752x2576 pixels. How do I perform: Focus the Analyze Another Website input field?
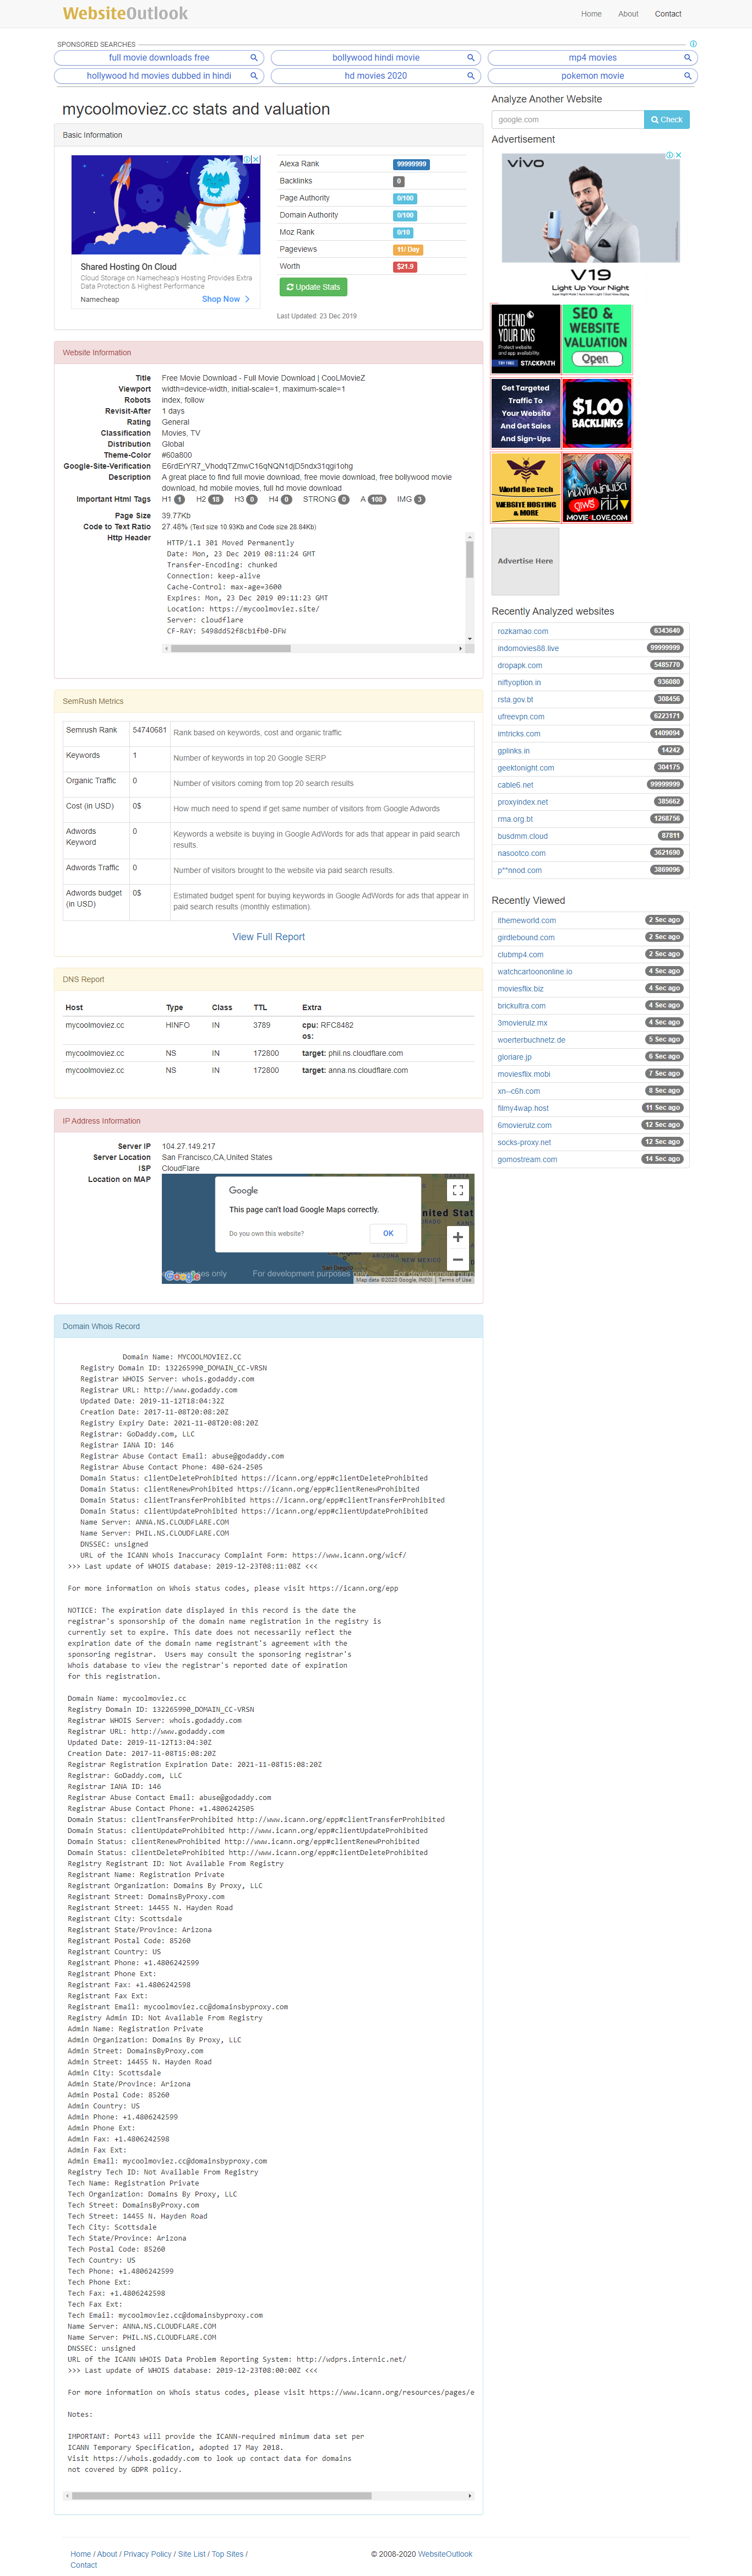pos(567,120)
